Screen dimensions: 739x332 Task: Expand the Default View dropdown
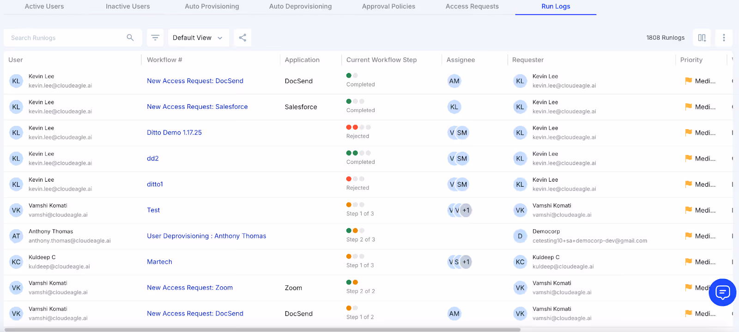[198, 37]
